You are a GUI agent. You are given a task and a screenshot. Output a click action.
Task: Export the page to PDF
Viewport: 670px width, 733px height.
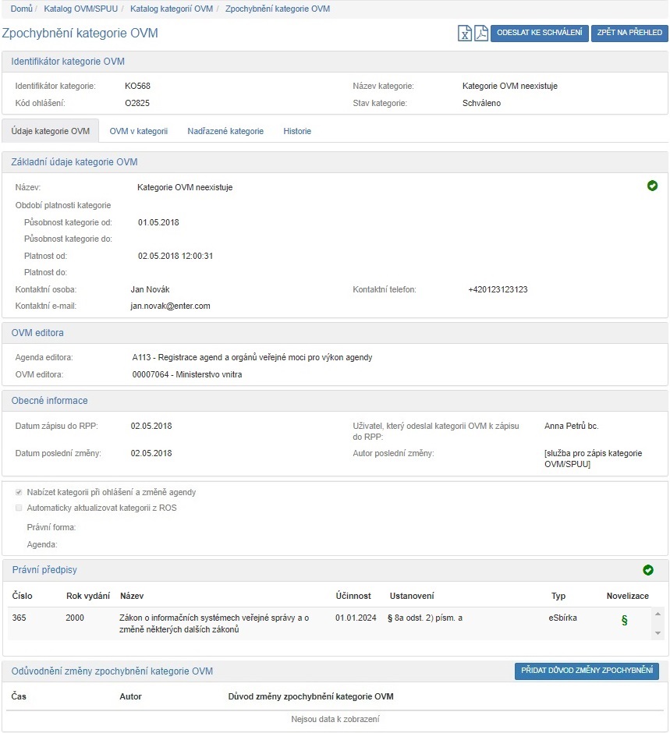(480, 34)
